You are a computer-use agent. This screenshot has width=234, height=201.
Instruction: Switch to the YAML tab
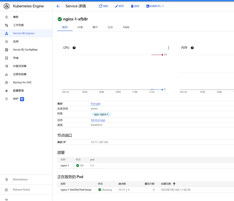(126, 27)
